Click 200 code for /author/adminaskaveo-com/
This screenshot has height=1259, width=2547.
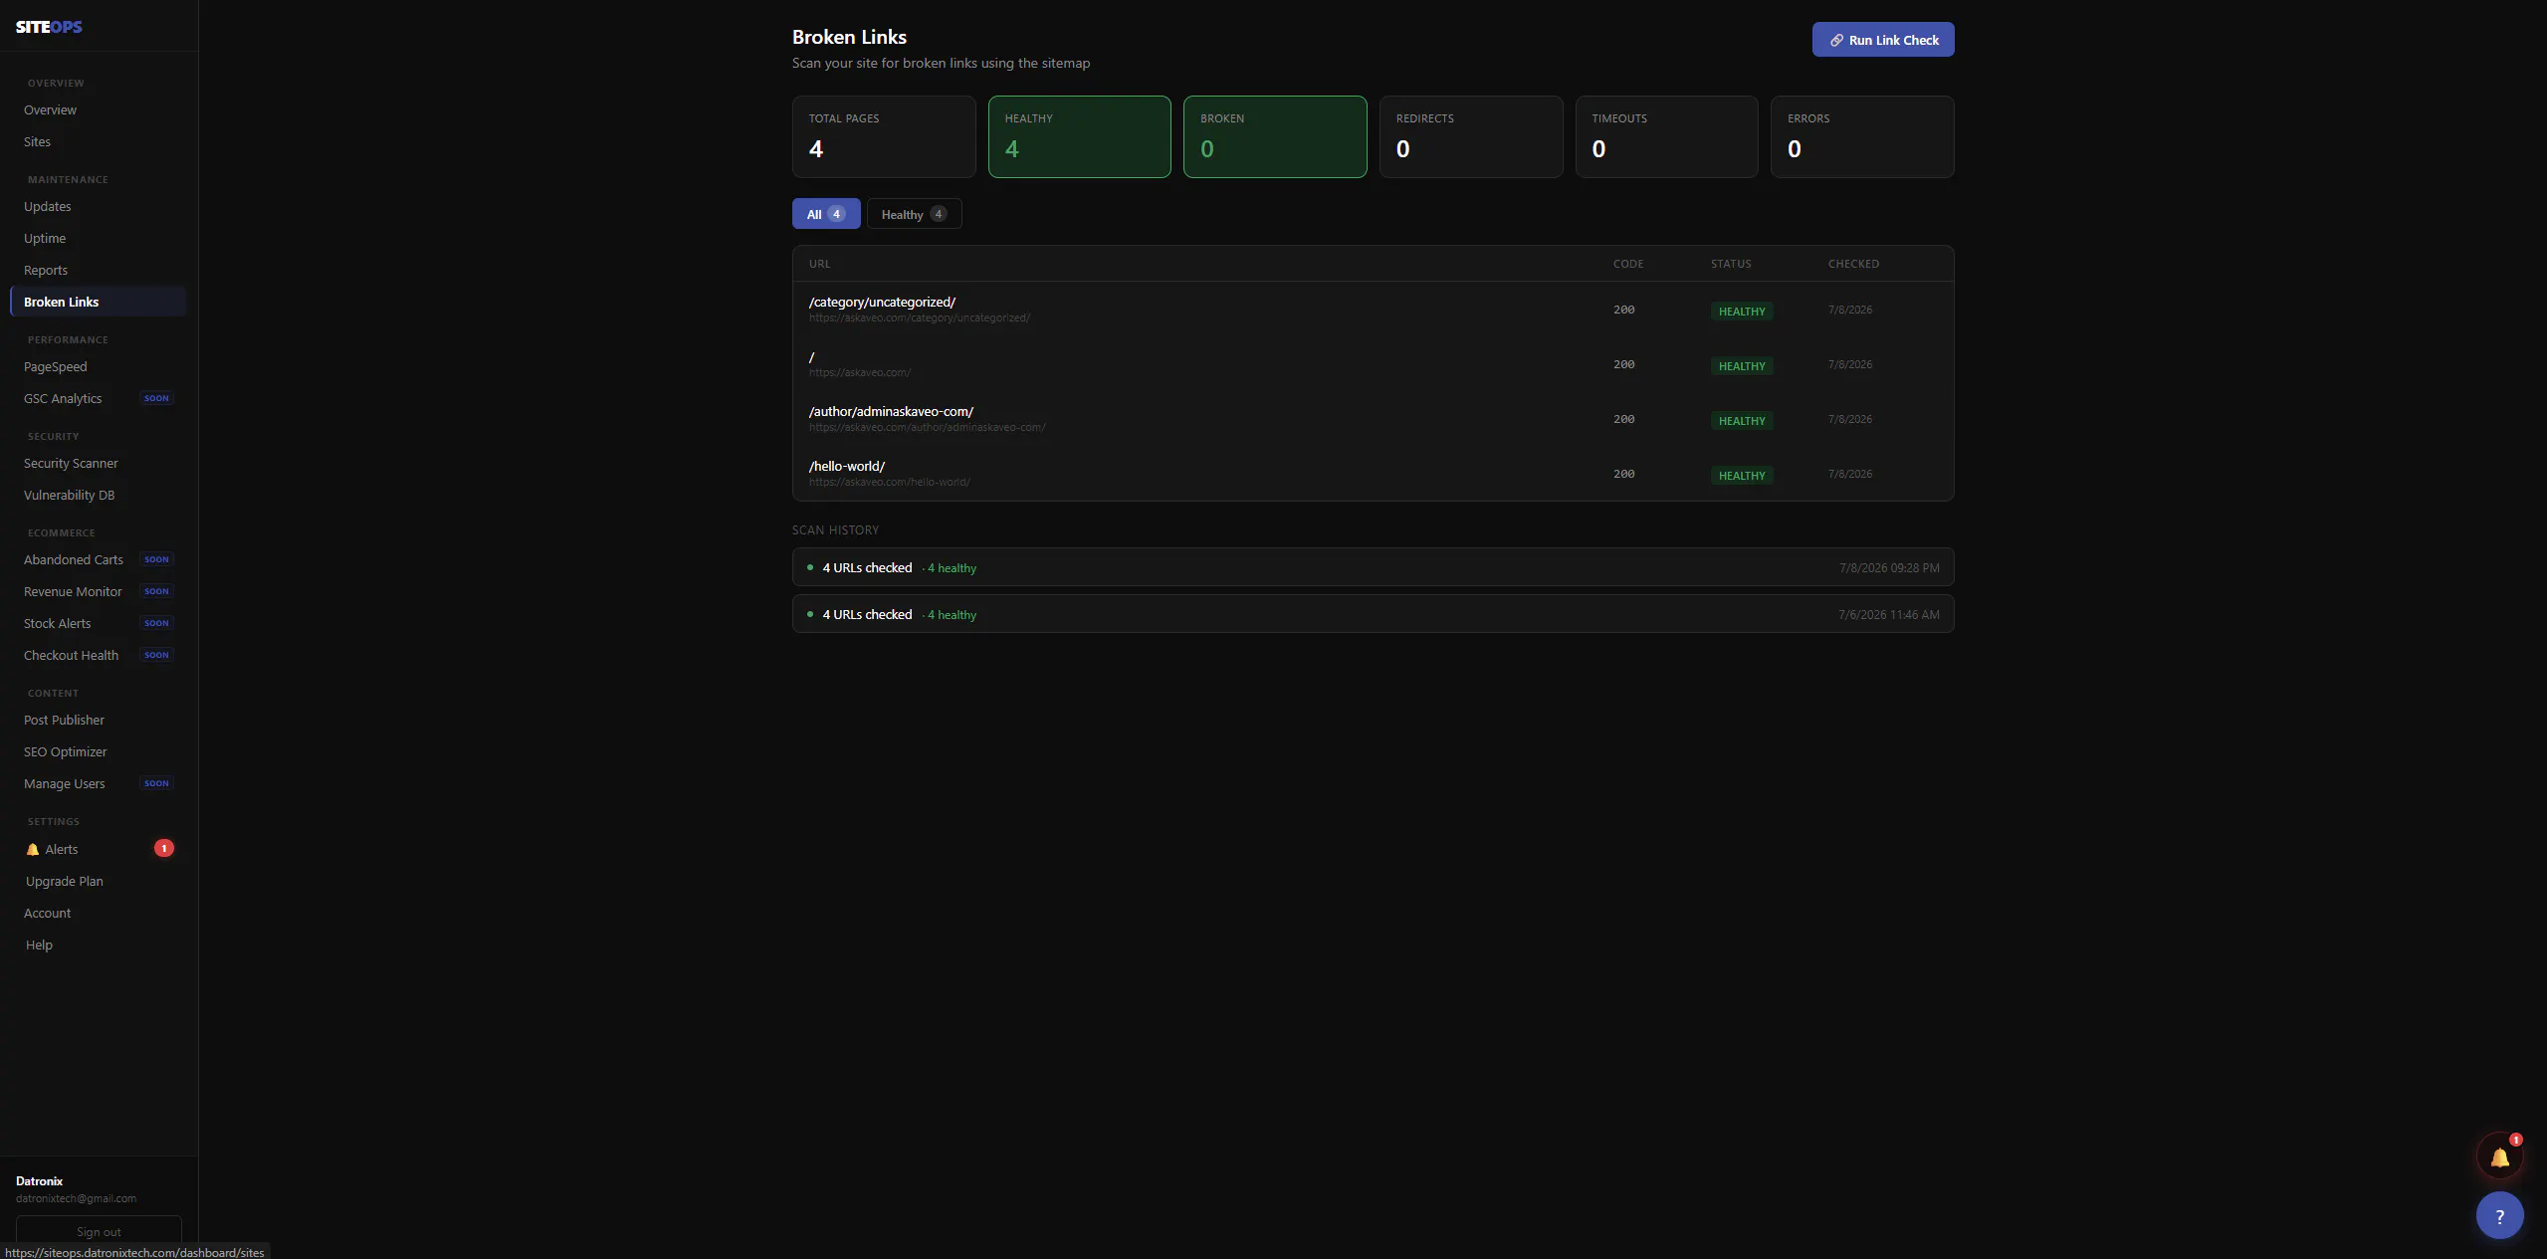point(1623,419)
